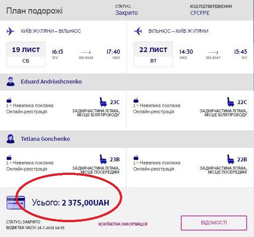Select the 19 лист СБ date box
This screenshot has width=254, height=237.
point(26,54)
